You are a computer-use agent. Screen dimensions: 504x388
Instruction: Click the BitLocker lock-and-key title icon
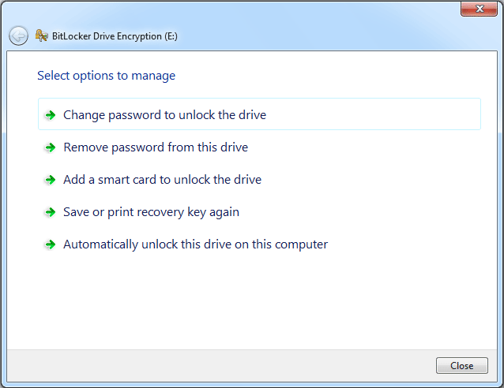click(41, 35)
